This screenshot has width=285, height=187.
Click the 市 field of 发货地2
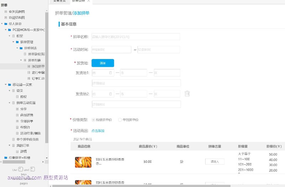click(x=133, y=94)
